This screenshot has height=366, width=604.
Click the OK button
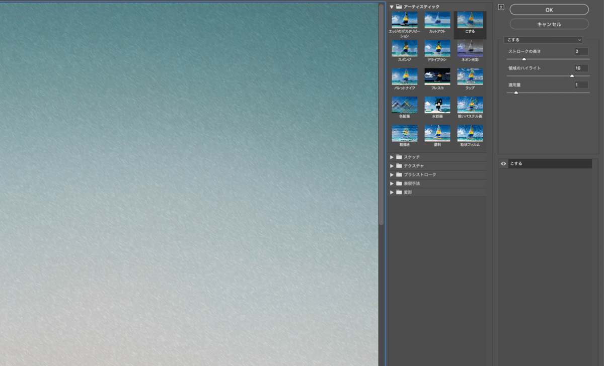point(549,10)
